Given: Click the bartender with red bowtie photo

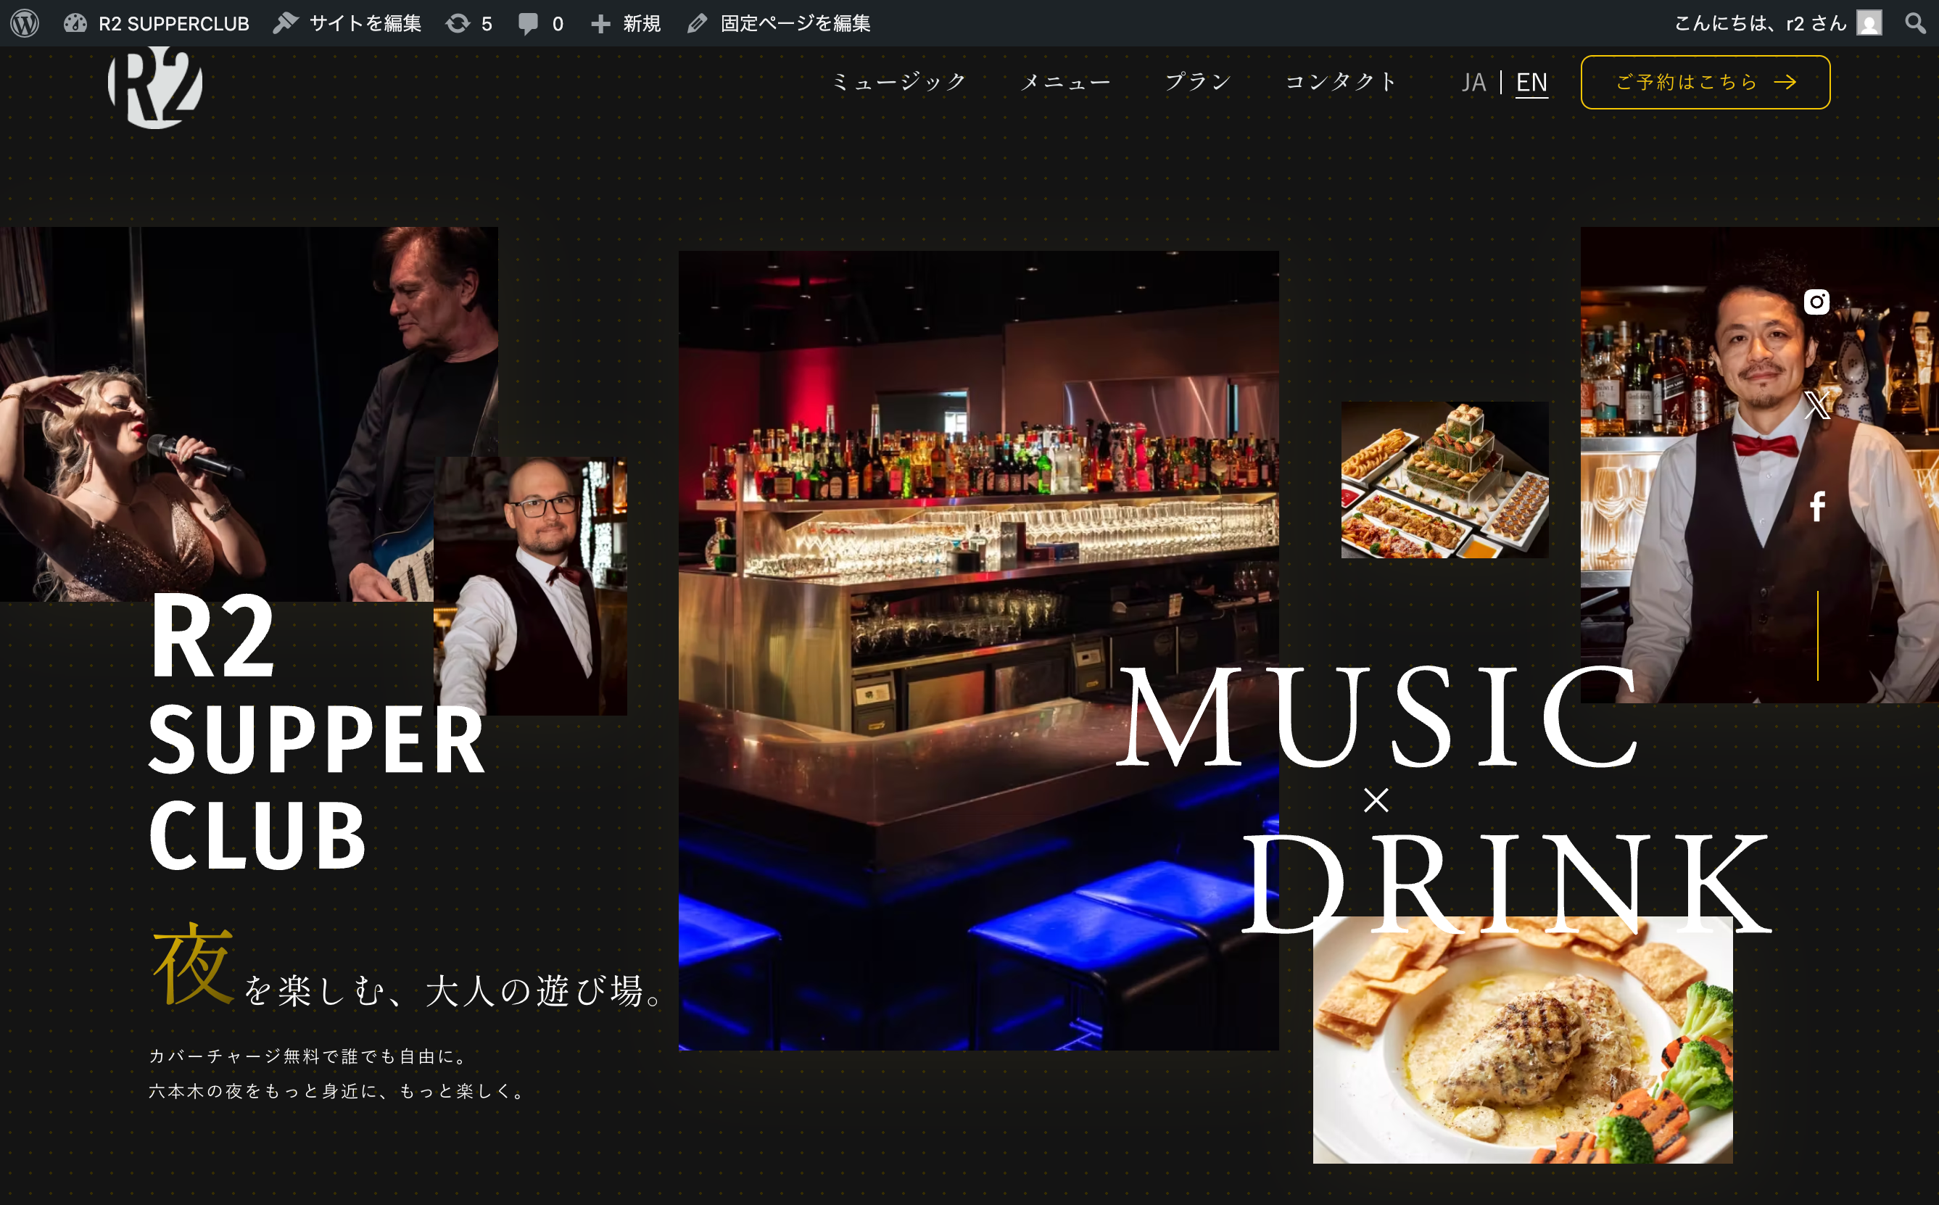Looking at the screenshot, I should tap(1760, 465).
